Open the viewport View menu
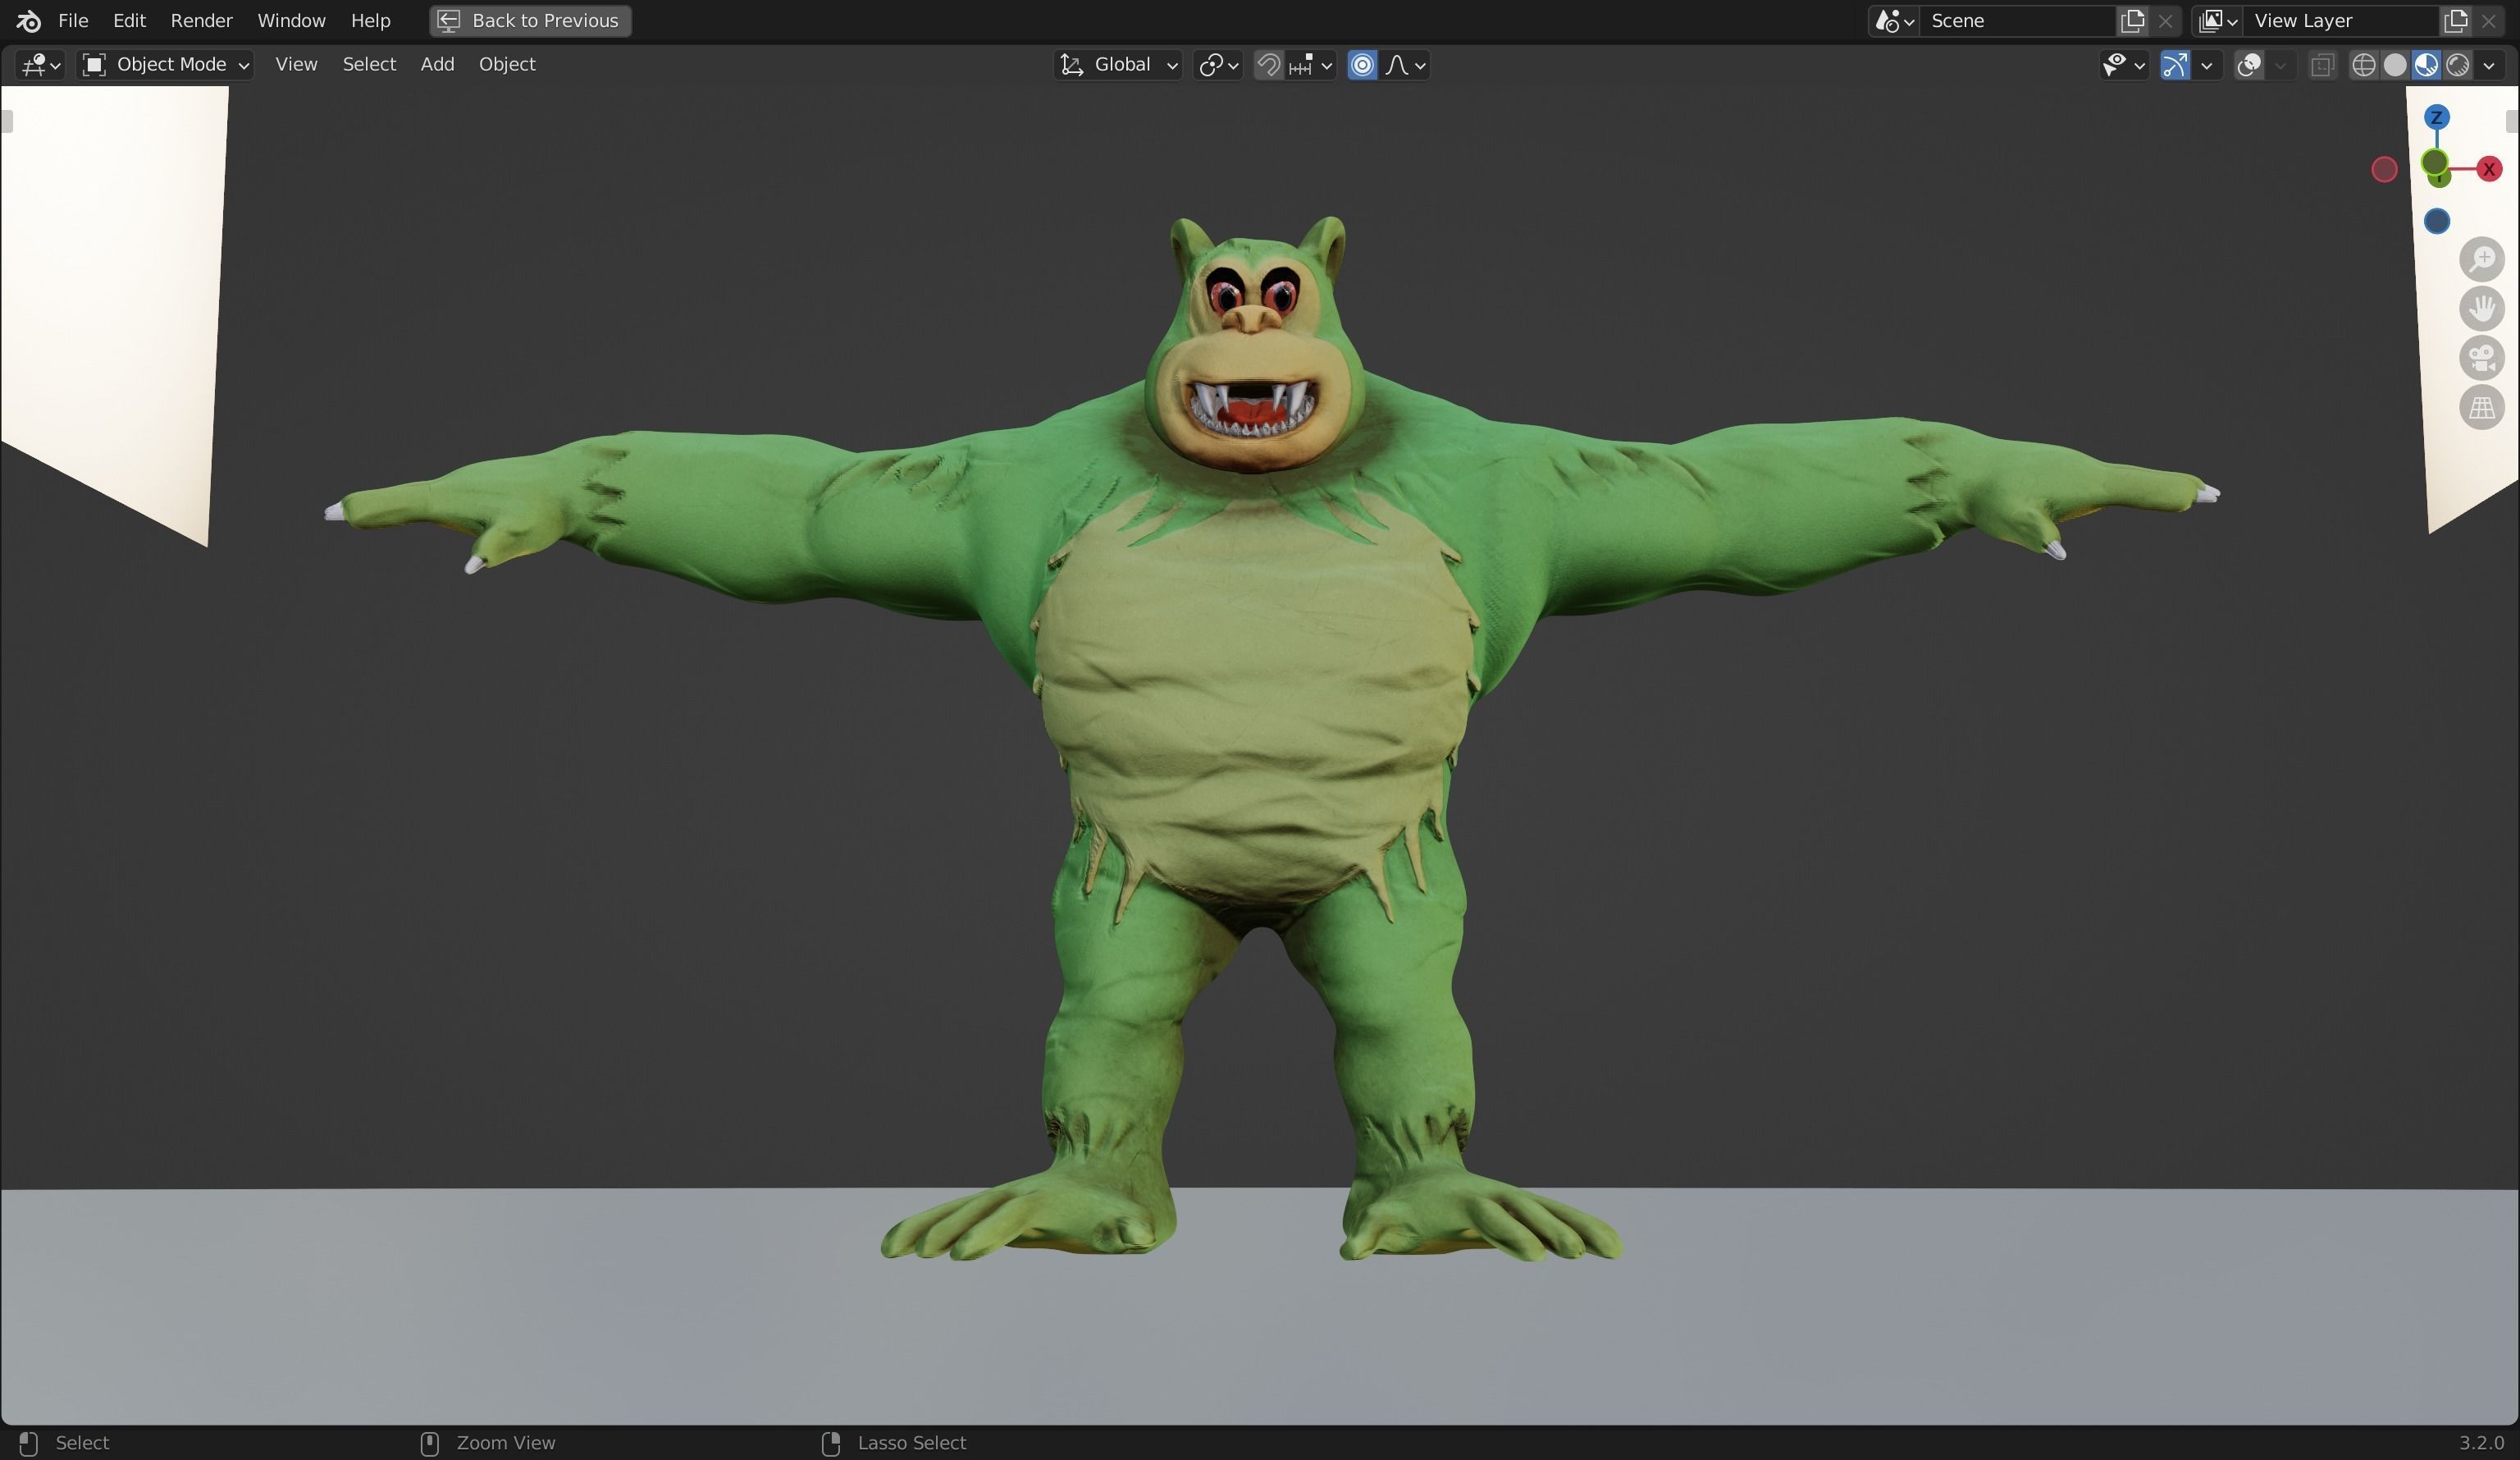The width and height of the screenshot is (2520, 1460). pos(296,65)
